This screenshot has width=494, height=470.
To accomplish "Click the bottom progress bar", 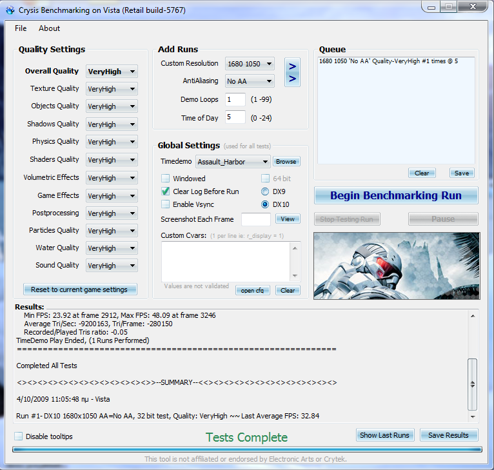I will tap(247, 449).
